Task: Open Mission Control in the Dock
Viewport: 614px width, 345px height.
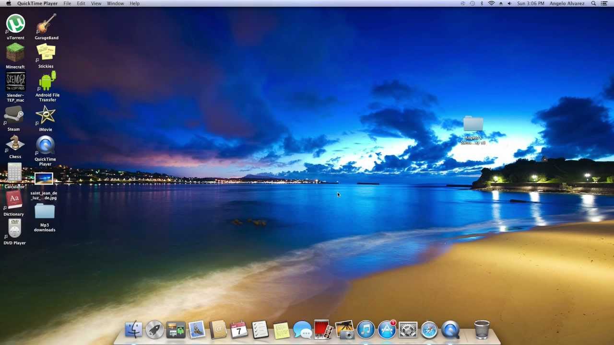Action: coord(176,330)
